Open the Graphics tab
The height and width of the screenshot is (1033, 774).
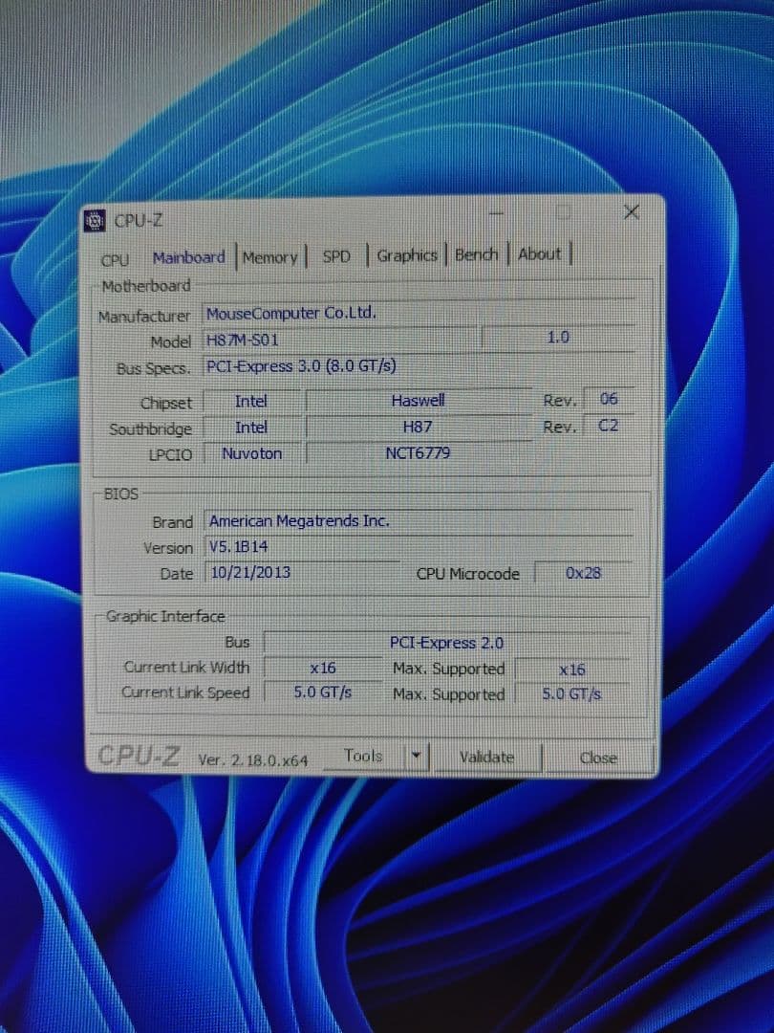click(x=407, y=255)
